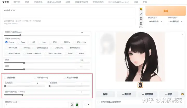This screenshot has width=187, height=108.
Task: Select the DPM fast sampler
Action: point(25,48)
